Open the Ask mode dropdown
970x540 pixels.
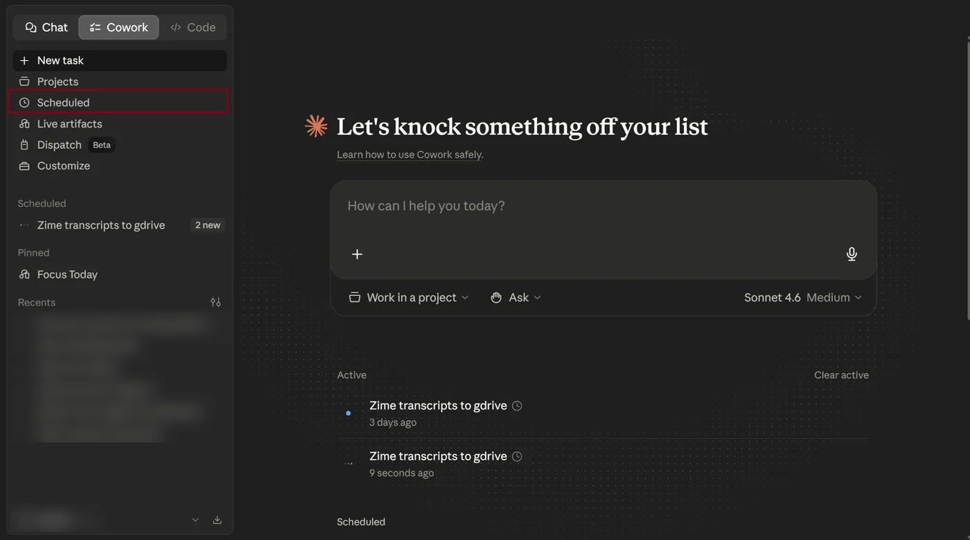click(515, 297)
